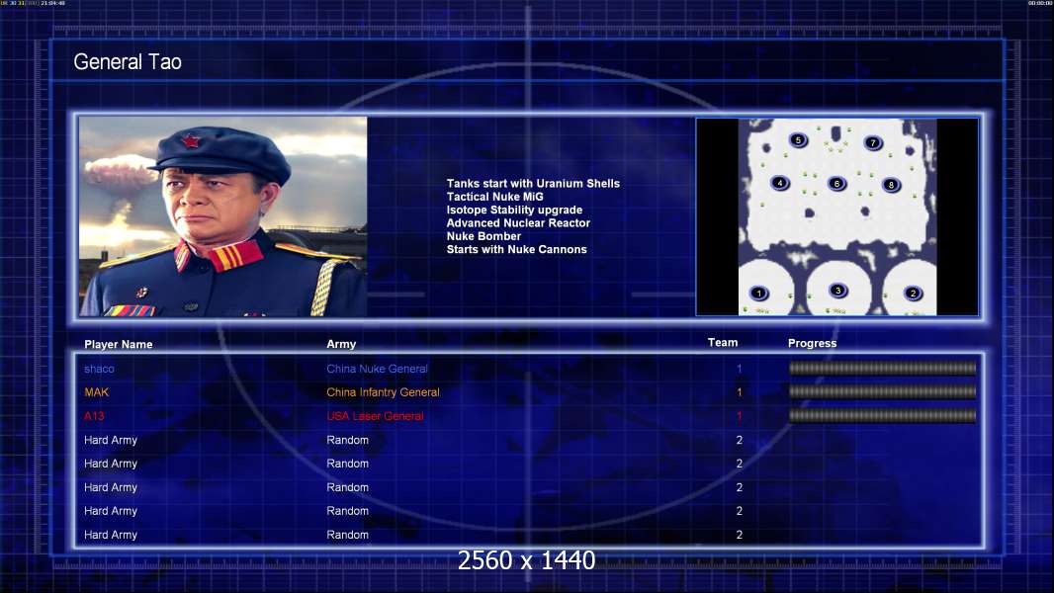The image size is (1054, 593).
Task: Select player name A13
Action: click(x=94, y=416)
